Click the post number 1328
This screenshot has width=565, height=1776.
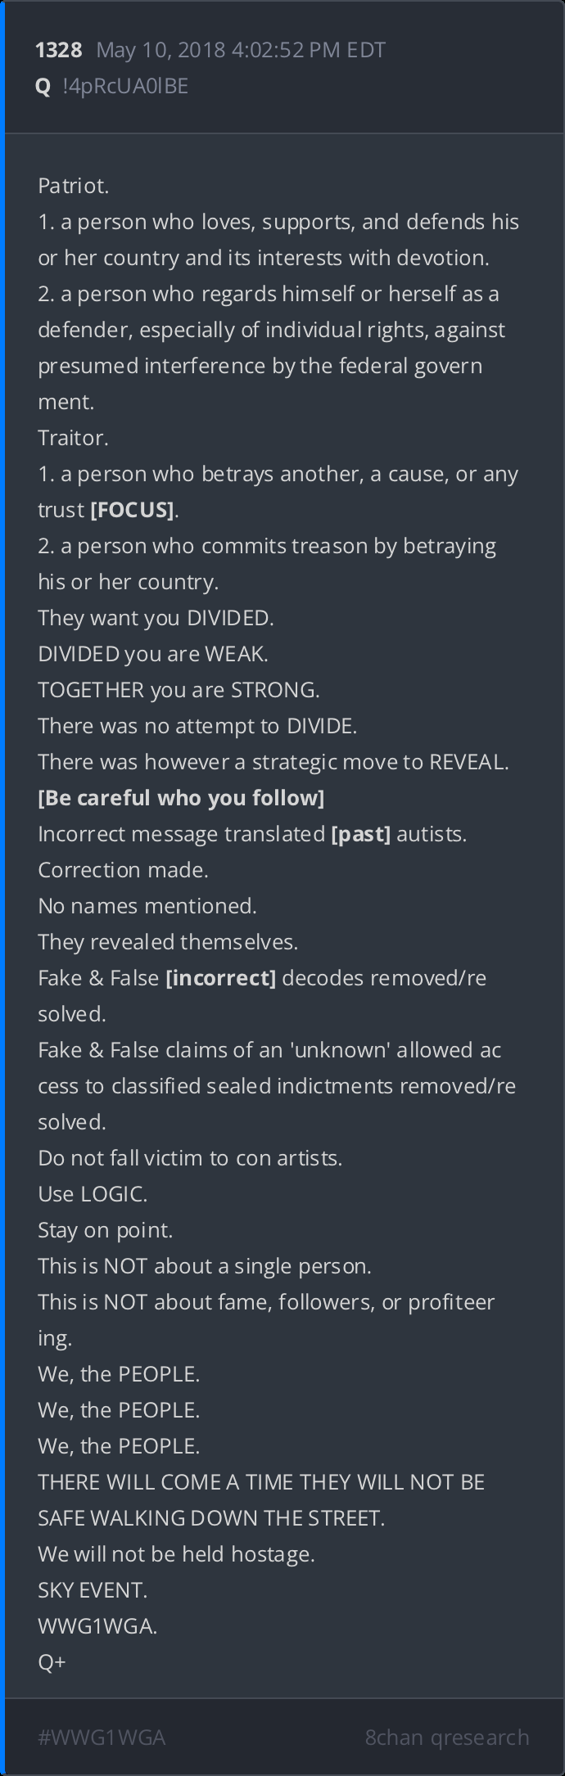pyautogui.click(x=58, y=51)
